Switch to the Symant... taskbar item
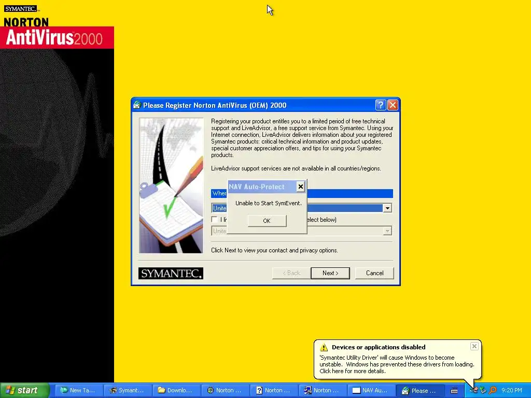 (x=128, y=390)
